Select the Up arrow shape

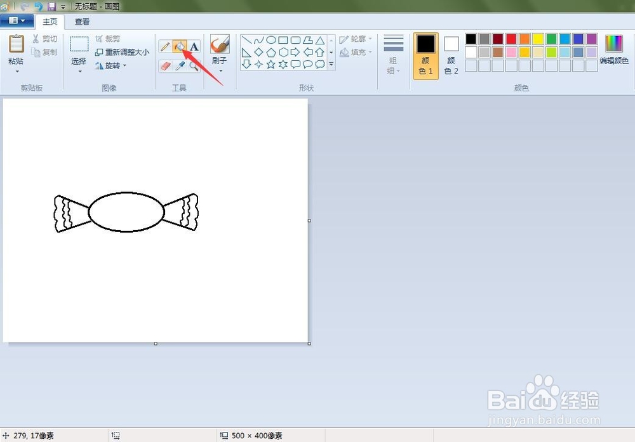point(320,52)
